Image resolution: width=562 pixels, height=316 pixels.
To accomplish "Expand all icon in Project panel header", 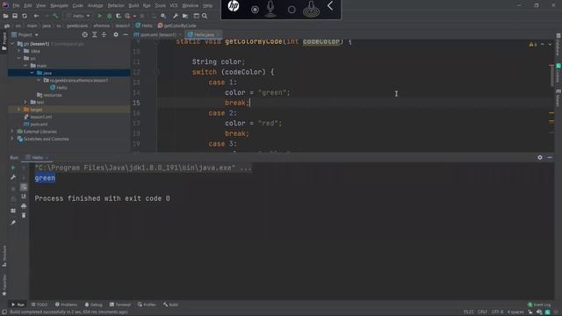I will click(95, 35).
